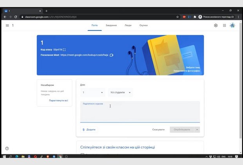Open the Усі студенти dropdown
This screenshot has height=165, width=243.
point(120,92)
